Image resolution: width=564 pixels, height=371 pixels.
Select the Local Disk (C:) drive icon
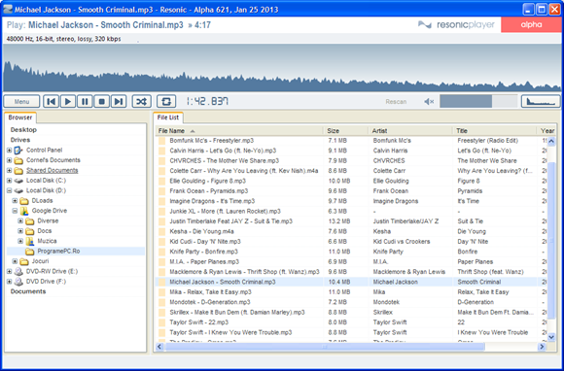(x=18, y=181)
